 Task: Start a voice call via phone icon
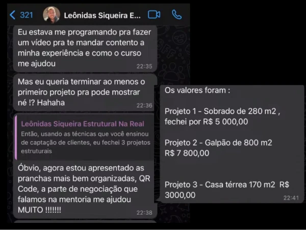176,15
